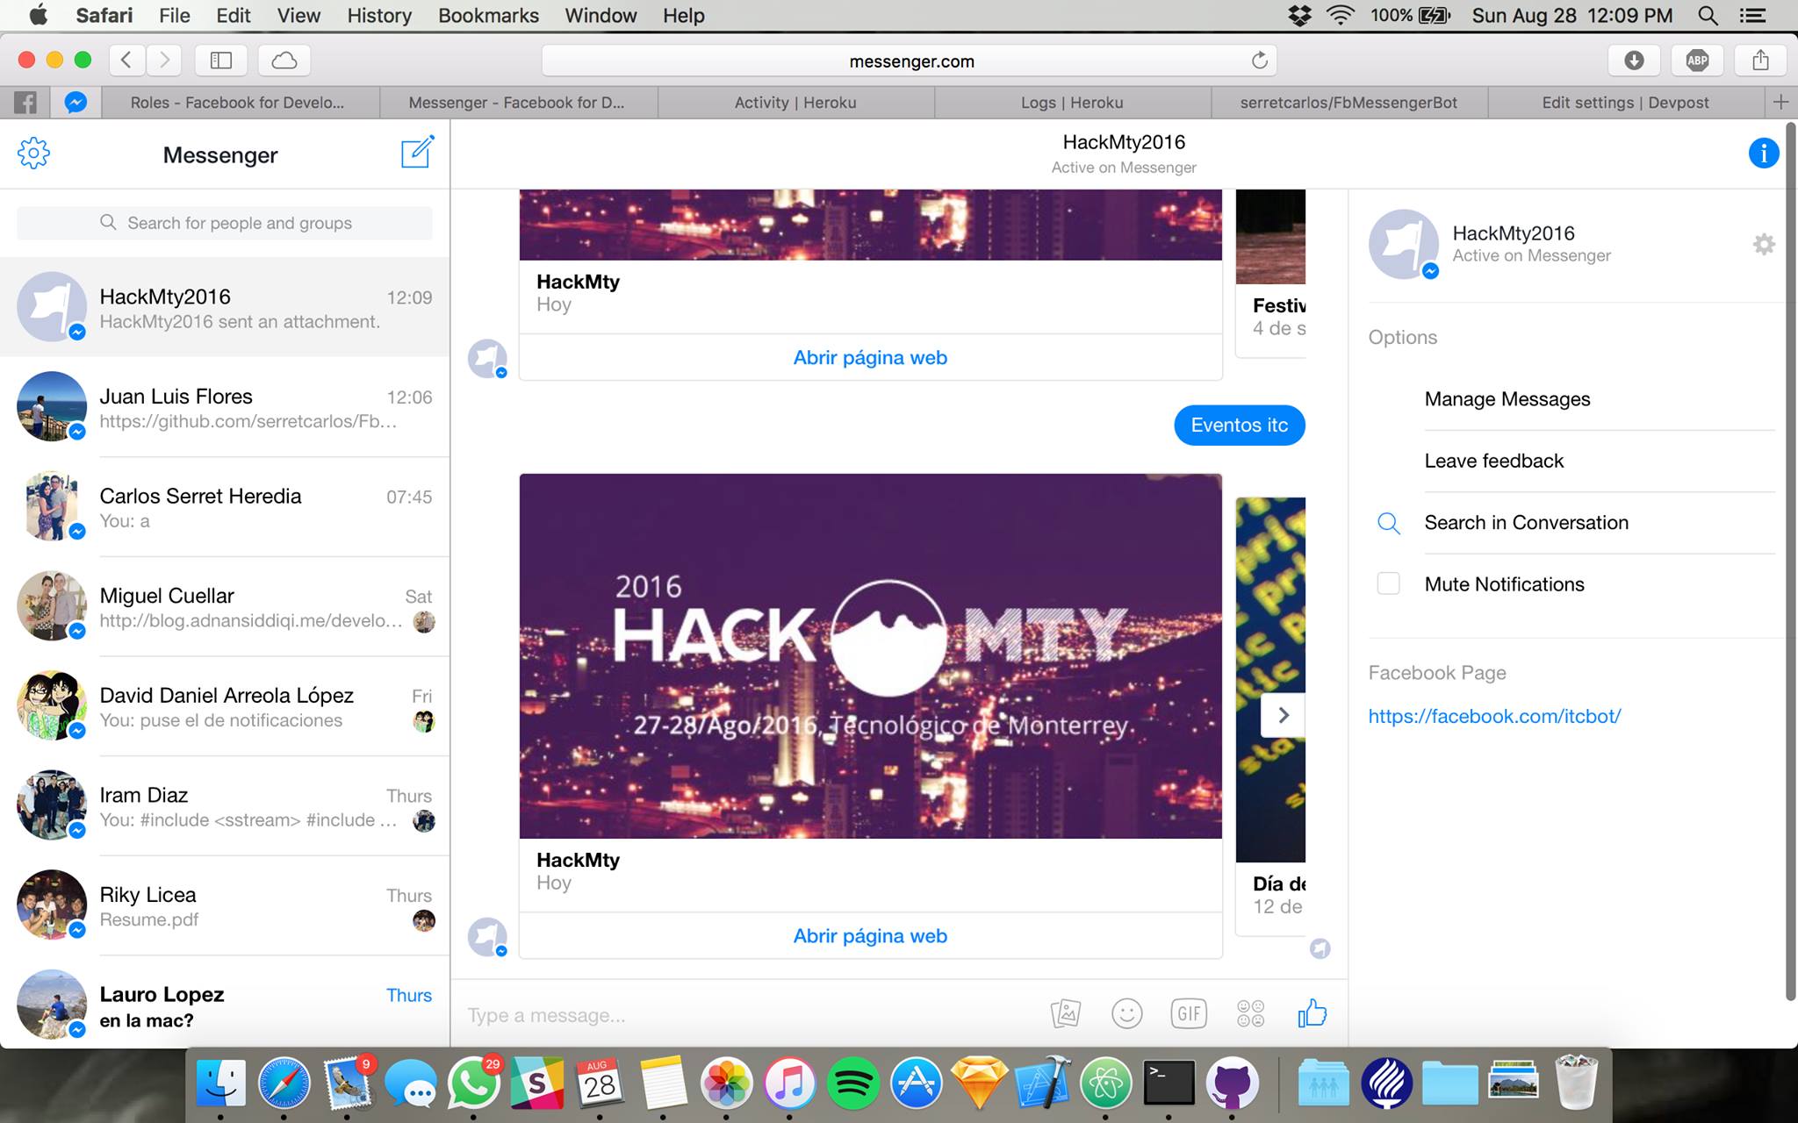
Task: Open Messenger settings gear in sidebar
Action: [x=33, y=154]
